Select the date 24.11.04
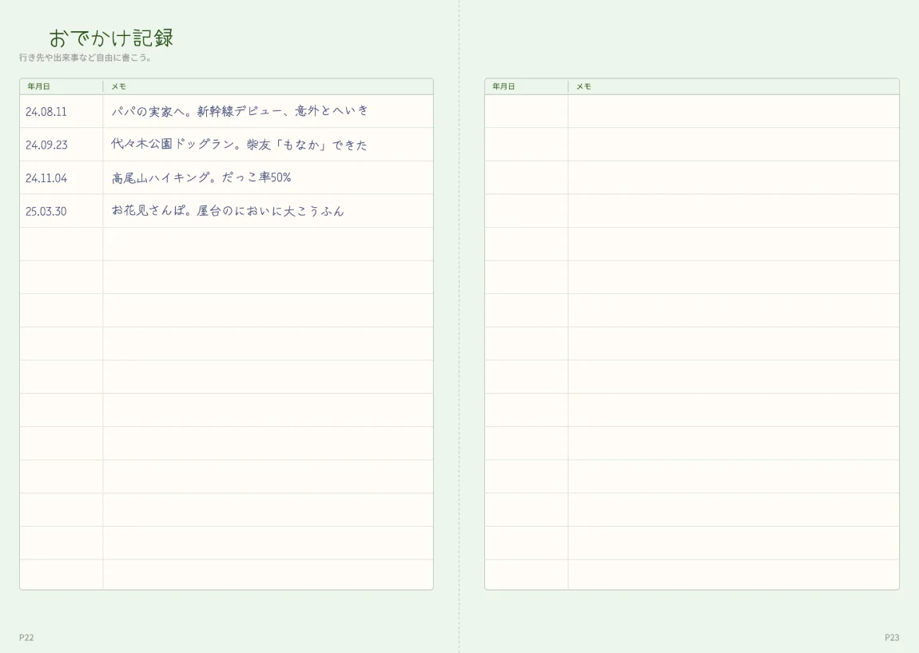919x653 pixels. tap(46, 178)
